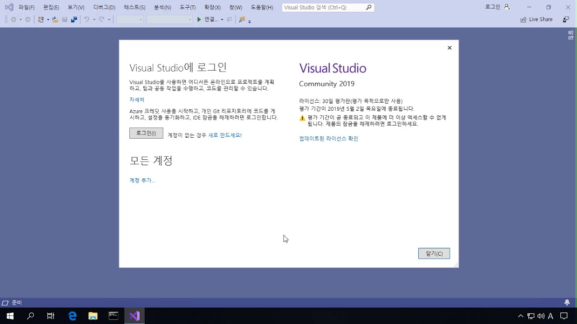
Task: Expand the New Project dropdown arrow
Action: (x=48, y=20)
